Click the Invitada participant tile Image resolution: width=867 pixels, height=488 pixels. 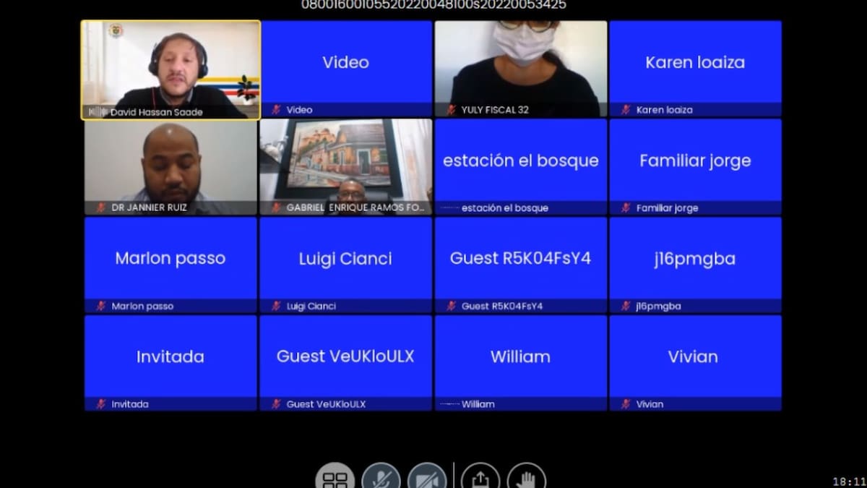pyautogui.click(x=171, y=357)
